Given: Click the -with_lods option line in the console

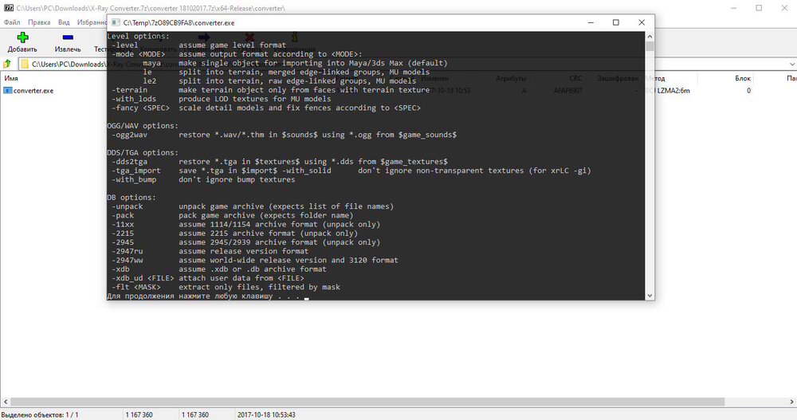Looking at the screenshot, I should pyautogui.click(x=221, y=99).
